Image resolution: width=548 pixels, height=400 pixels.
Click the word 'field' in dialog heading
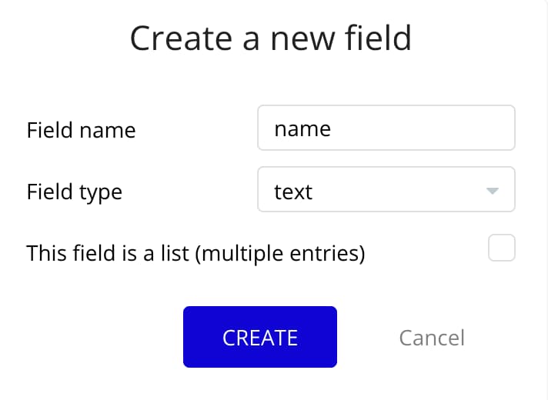tap(378, 38)
